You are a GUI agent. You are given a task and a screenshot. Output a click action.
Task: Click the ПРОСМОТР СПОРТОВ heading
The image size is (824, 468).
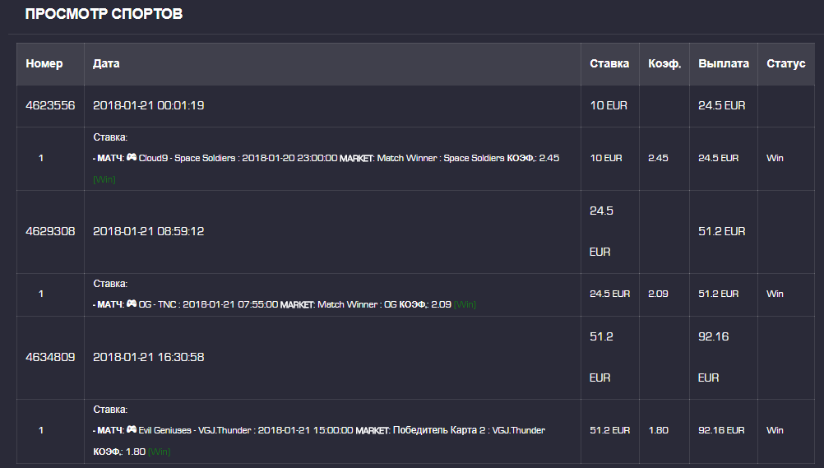coord(104,14)
